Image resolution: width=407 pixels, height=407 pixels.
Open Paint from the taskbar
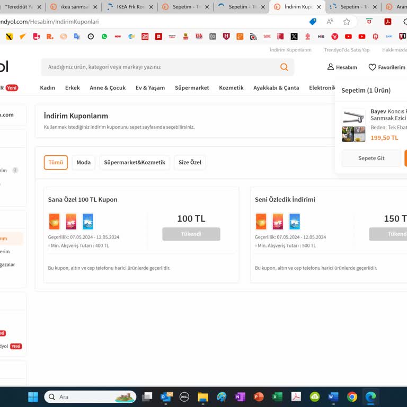point(222,396)
